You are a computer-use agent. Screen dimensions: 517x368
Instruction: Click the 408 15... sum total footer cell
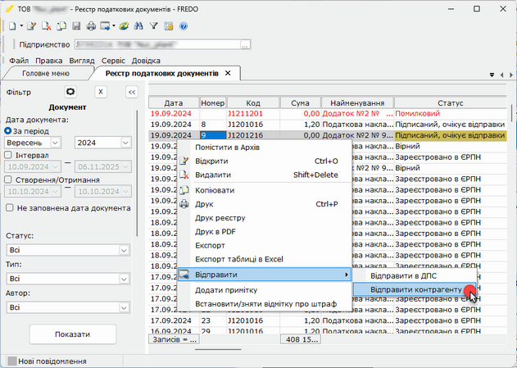point(301,339)
